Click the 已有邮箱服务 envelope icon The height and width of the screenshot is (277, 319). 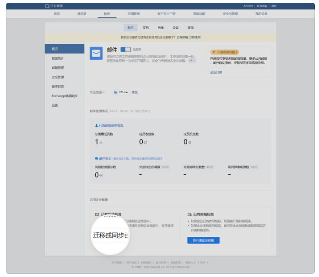97,214
